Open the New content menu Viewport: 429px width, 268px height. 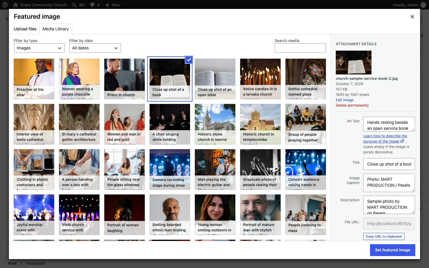[x=113, y=5]
